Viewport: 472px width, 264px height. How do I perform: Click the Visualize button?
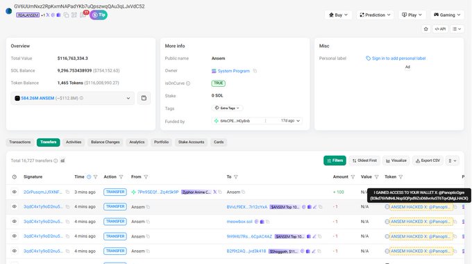tap(396, 160)
